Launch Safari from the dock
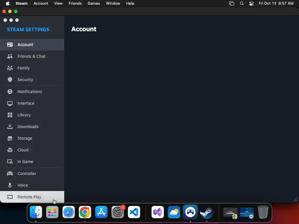 tap(69, 212)
